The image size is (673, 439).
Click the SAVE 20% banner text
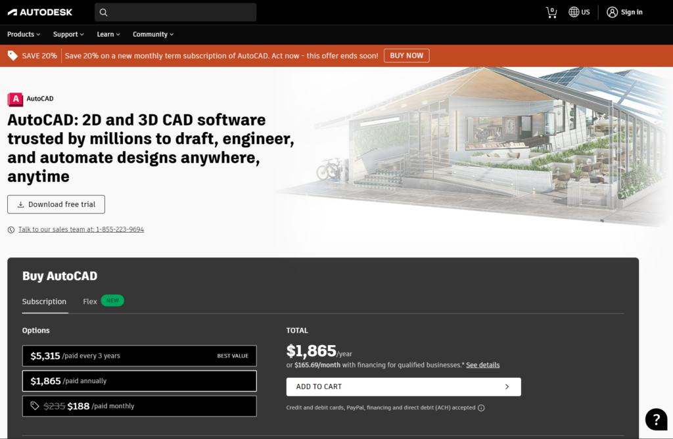coord(39,56)
